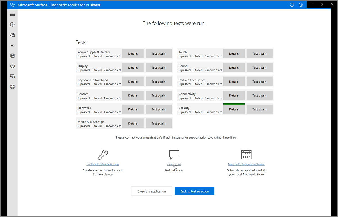Test again for Memory & Storage
The height and width of the screenshot is (217, 338).
158,123
